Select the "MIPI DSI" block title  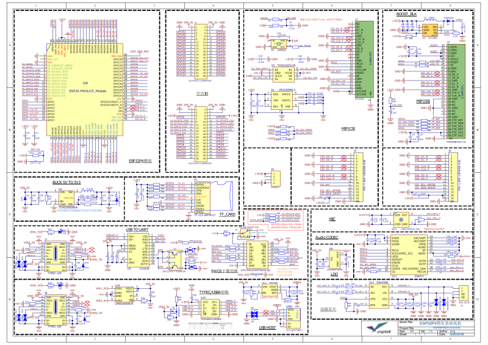[423, 101]
